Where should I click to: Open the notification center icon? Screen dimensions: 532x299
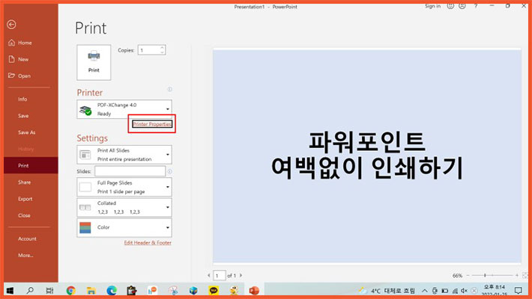pyautogui.click(x=518, y=291)
